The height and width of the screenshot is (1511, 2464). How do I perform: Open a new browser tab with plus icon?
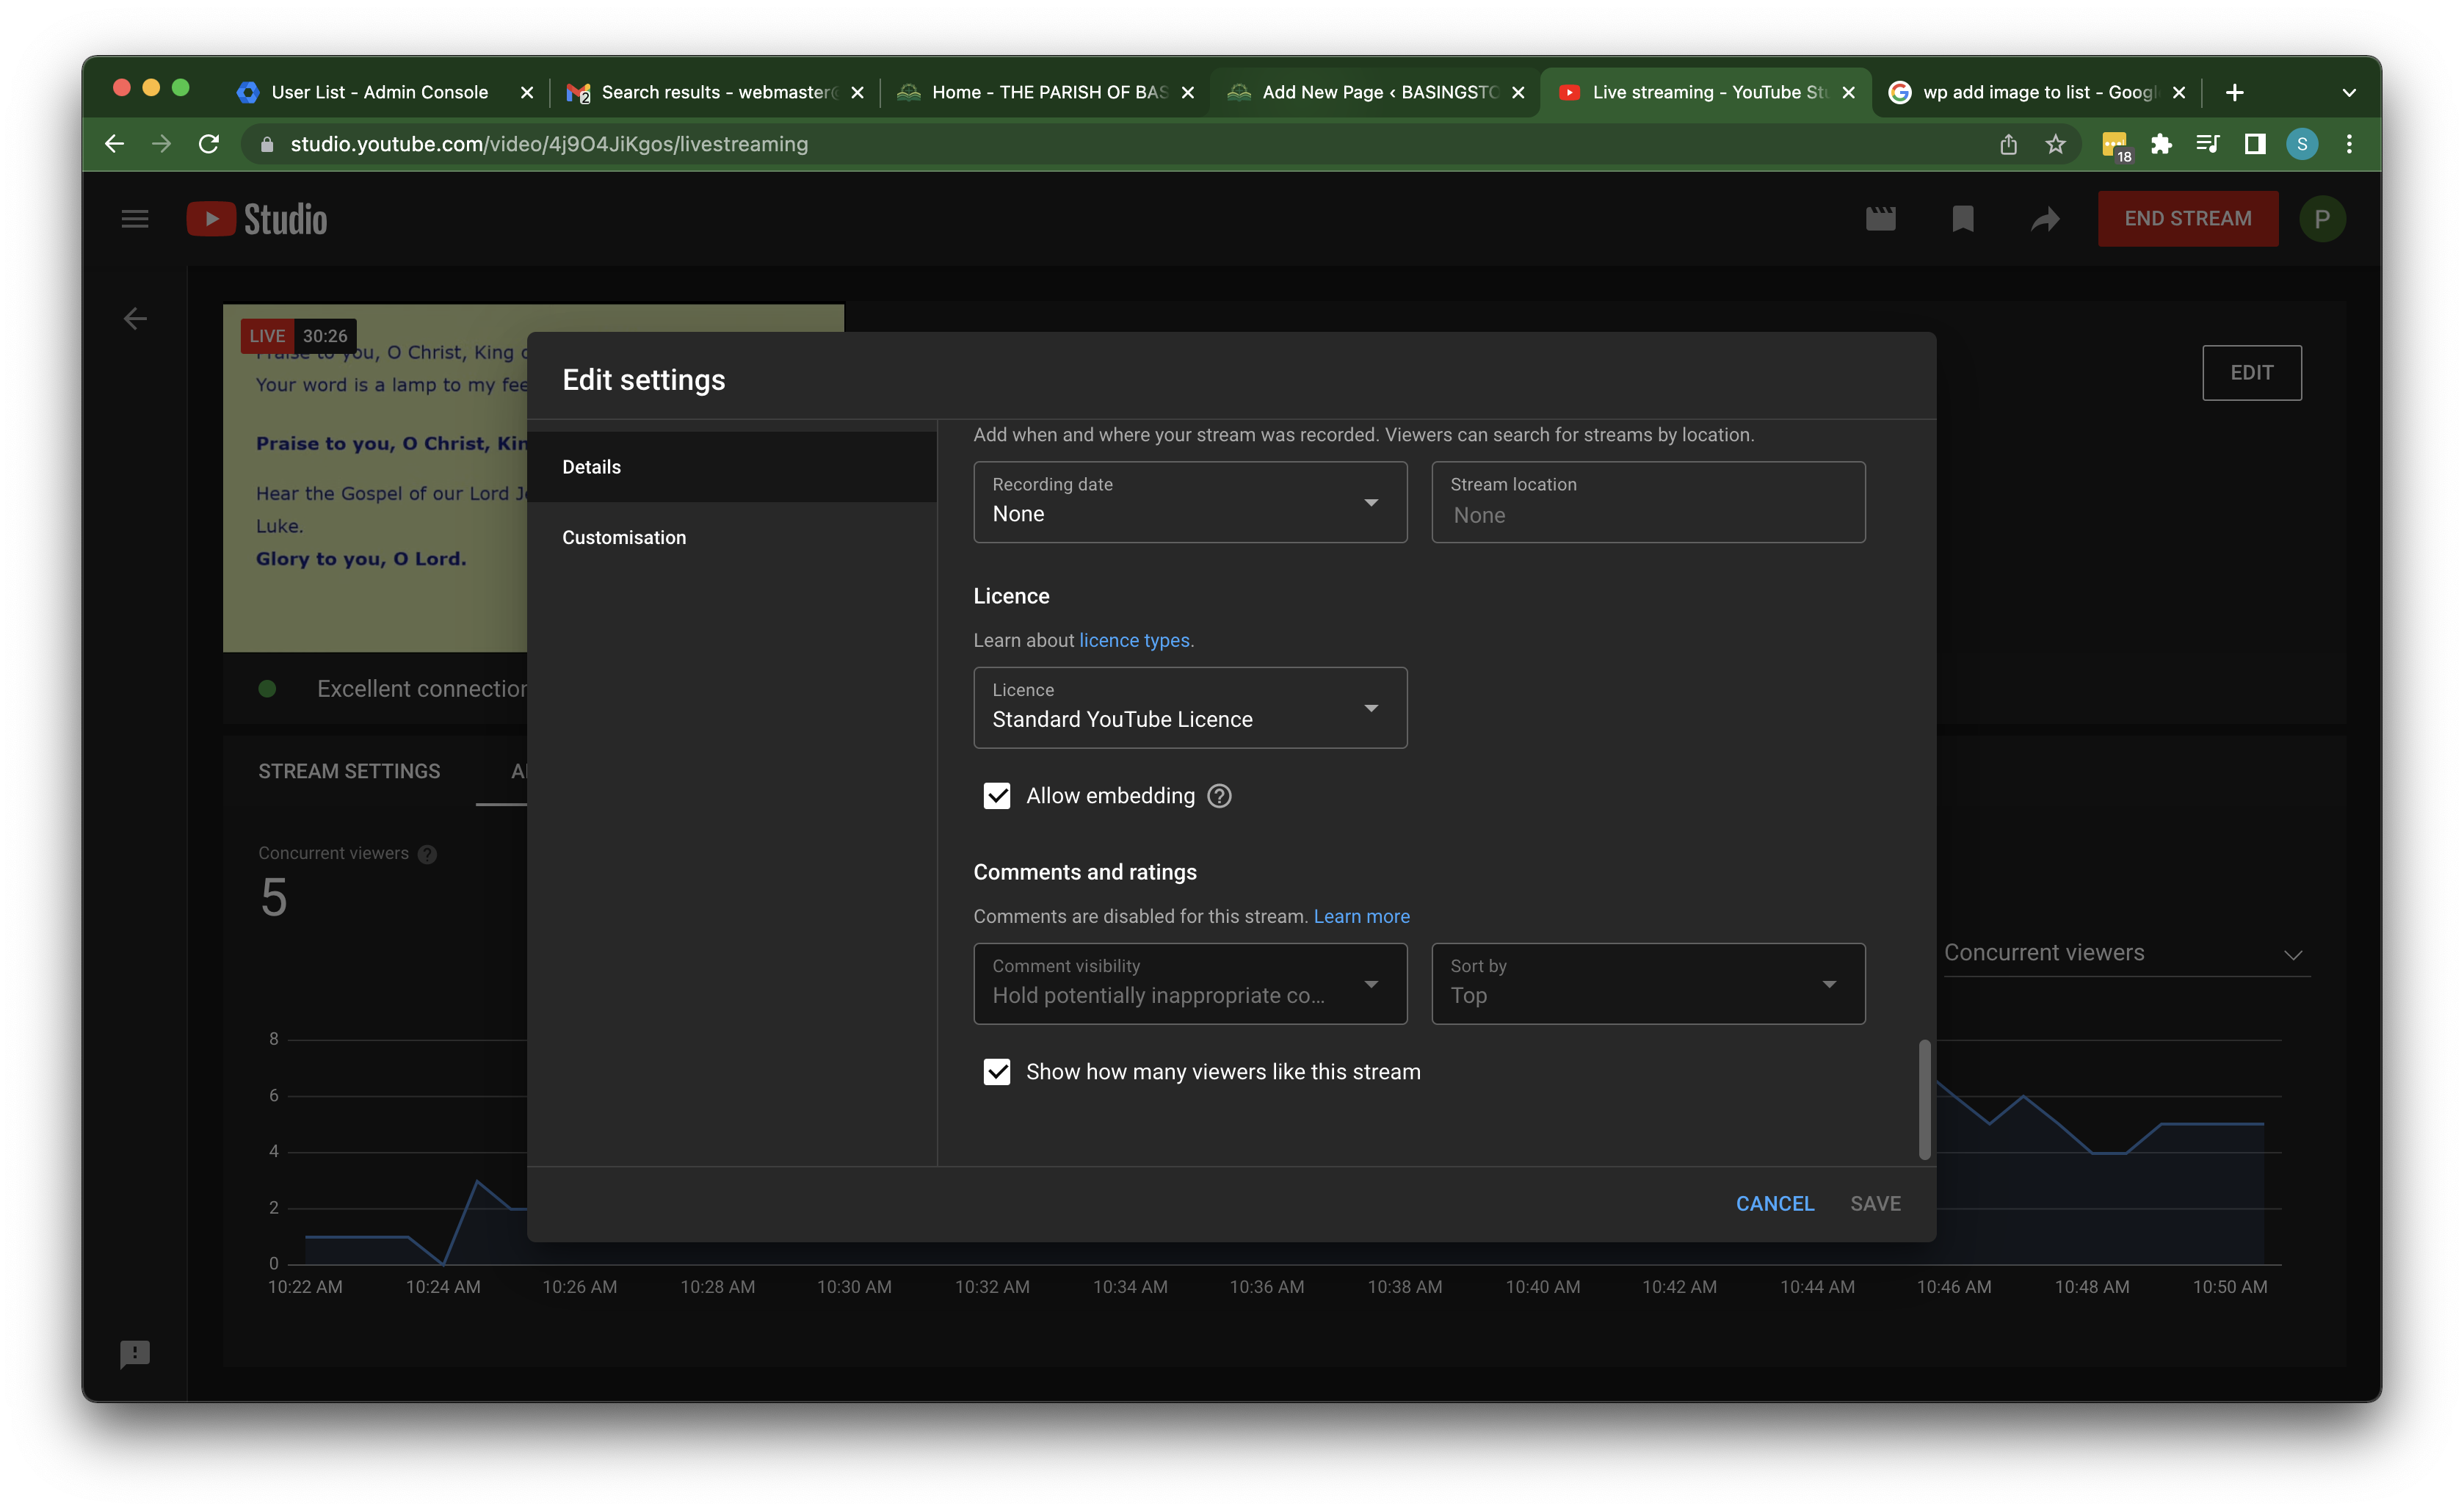[x=2235, y=92]
